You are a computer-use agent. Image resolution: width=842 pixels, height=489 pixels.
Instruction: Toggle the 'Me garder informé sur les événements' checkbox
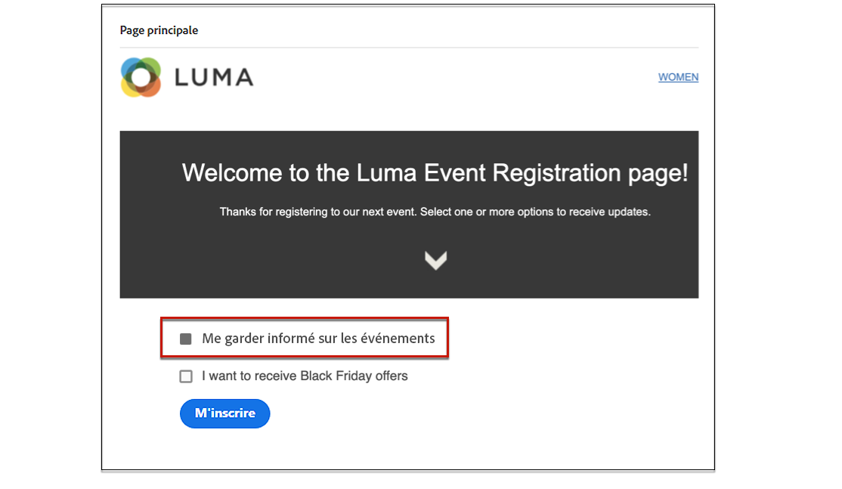click(186, 339)
